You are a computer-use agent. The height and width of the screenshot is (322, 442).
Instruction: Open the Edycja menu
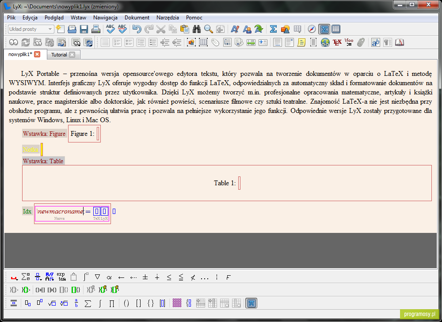(30, 18)
